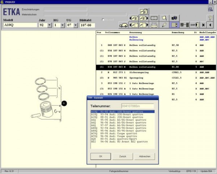The width and height of the screenshot is (217, 174).
Task: Click the first Materialschein field
Action: (x=65, y=14)
